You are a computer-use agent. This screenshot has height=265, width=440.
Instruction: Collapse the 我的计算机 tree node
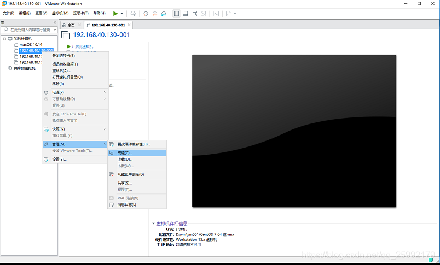[4, 39]
